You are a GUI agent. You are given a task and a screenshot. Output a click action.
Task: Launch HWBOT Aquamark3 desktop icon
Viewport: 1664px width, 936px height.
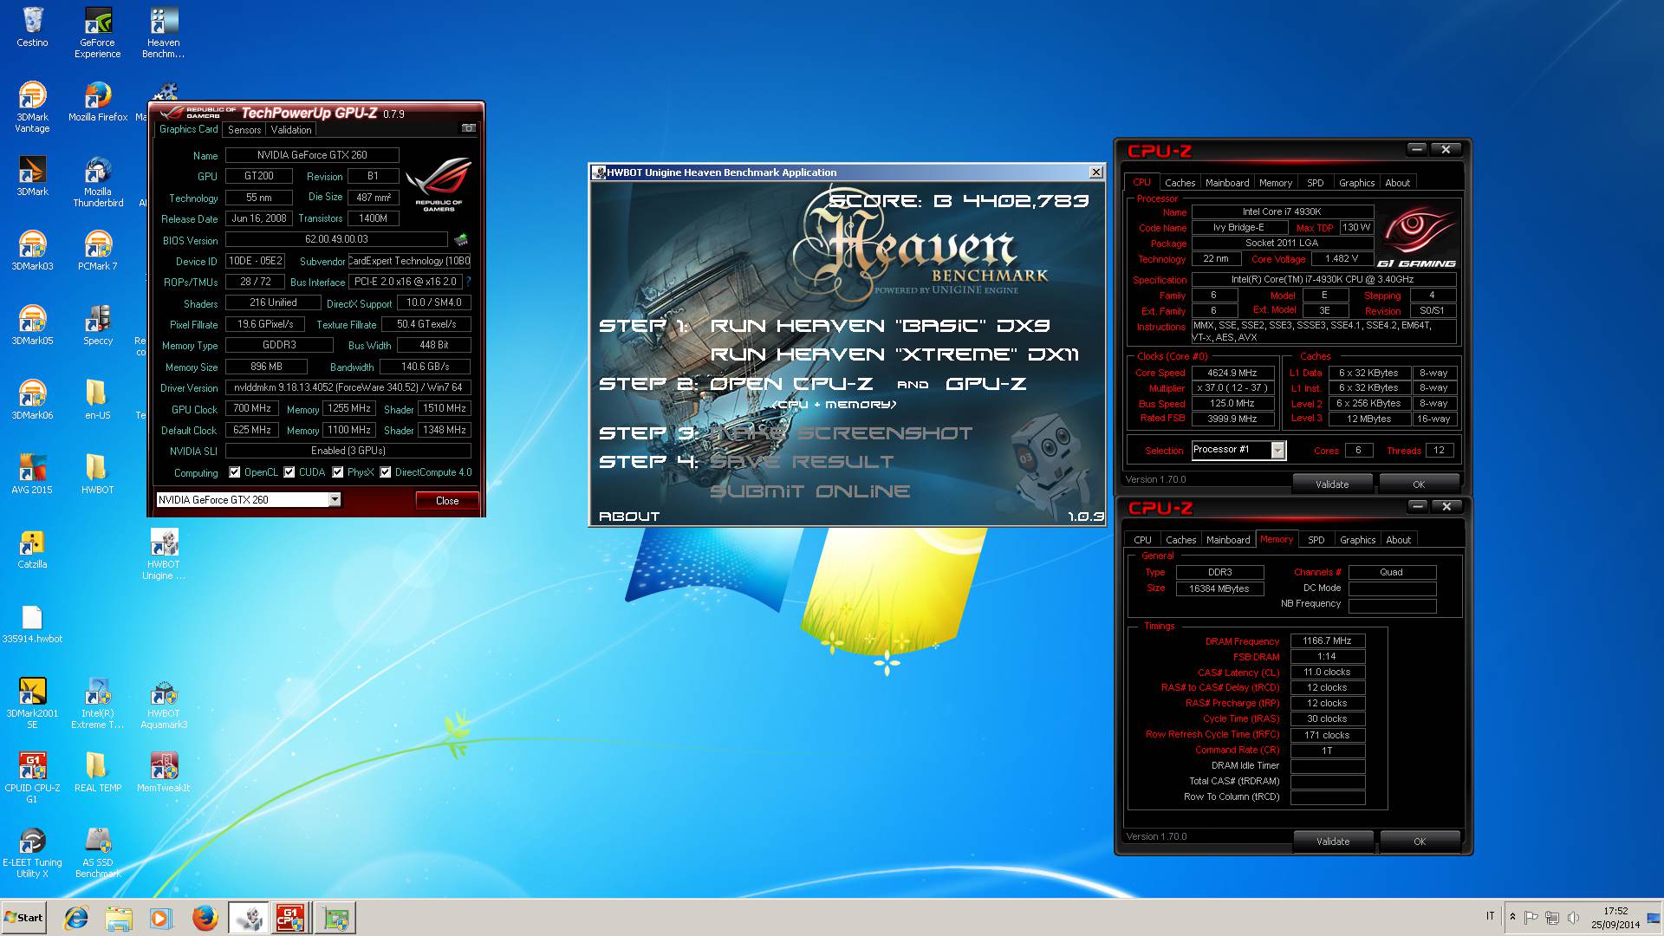[x=164, y=704]
